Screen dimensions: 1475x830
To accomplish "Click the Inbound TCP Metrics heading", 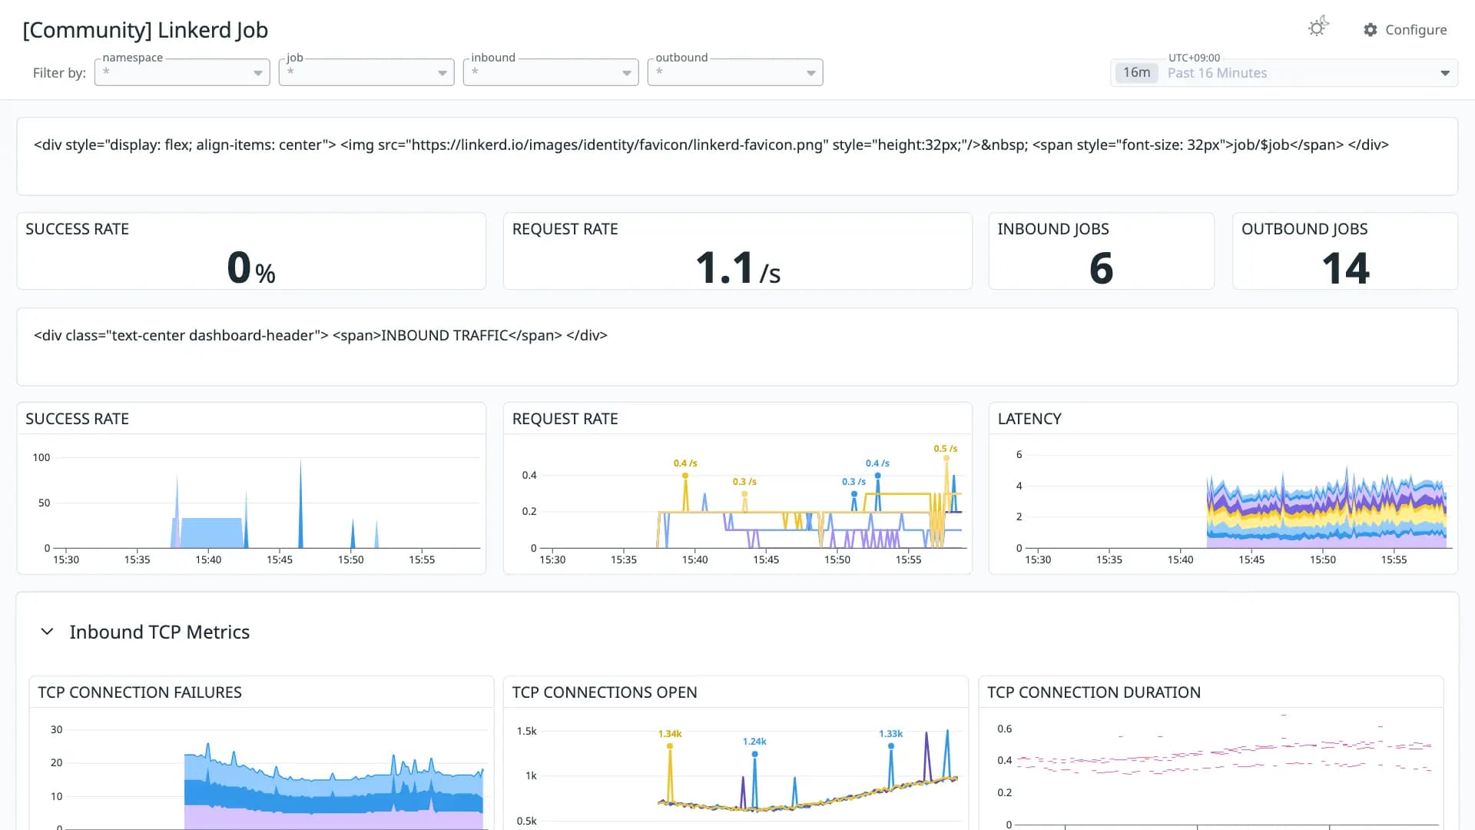I will (159, 632).
